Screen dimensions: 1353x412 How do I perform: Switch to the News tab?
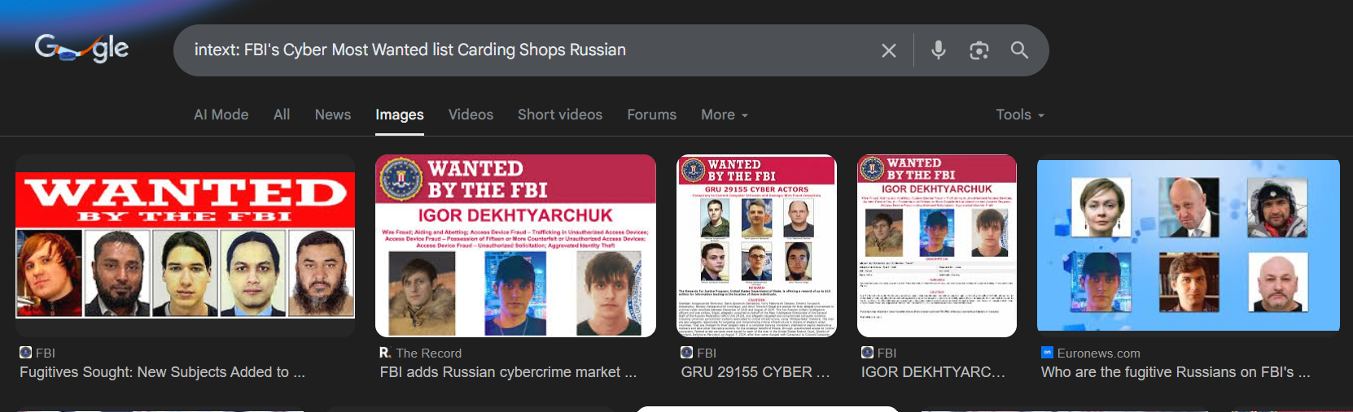(x=333, y=115)
